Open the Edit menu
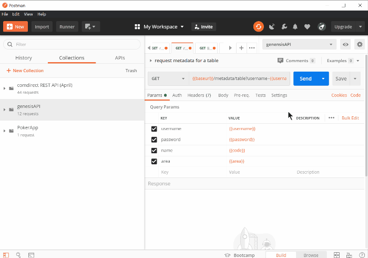 click(x=16, y=14)
